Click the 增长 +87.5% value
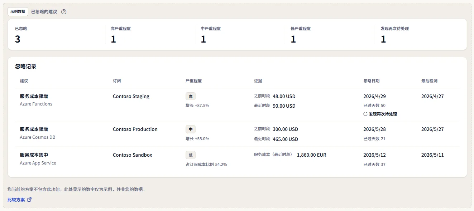Screen dimensions: 474x211 pos(197,105)
